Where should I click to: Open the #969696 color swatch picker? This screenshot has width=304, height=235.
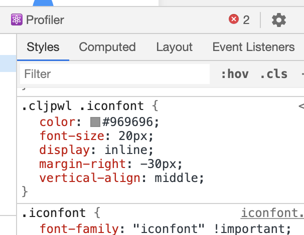95,122
